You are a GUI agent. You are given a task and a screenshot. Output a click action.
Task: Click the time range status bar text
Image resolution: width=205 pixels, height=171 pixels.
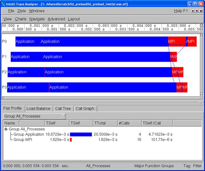[x=36, y=166]
